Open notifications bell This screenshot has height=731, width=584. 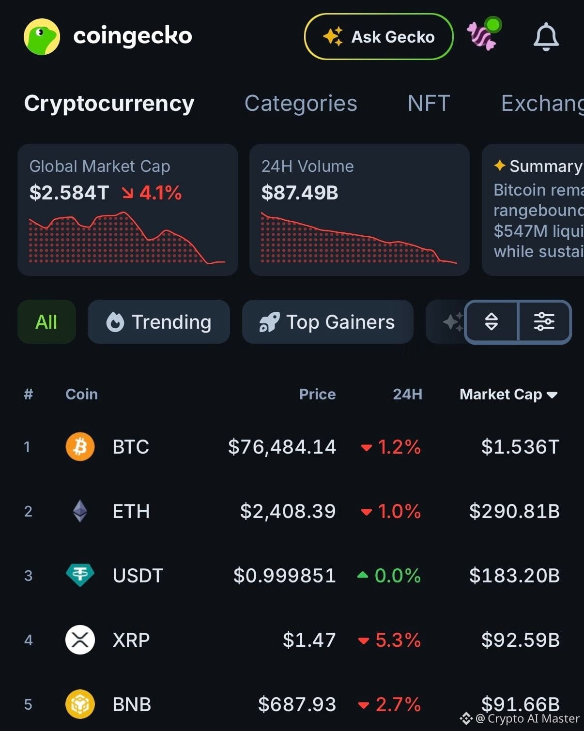click(546, 37)
